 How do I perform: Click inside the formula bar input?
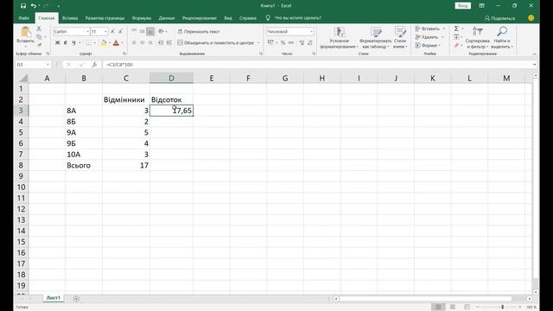pyautogui.click(x=317, y=65)
